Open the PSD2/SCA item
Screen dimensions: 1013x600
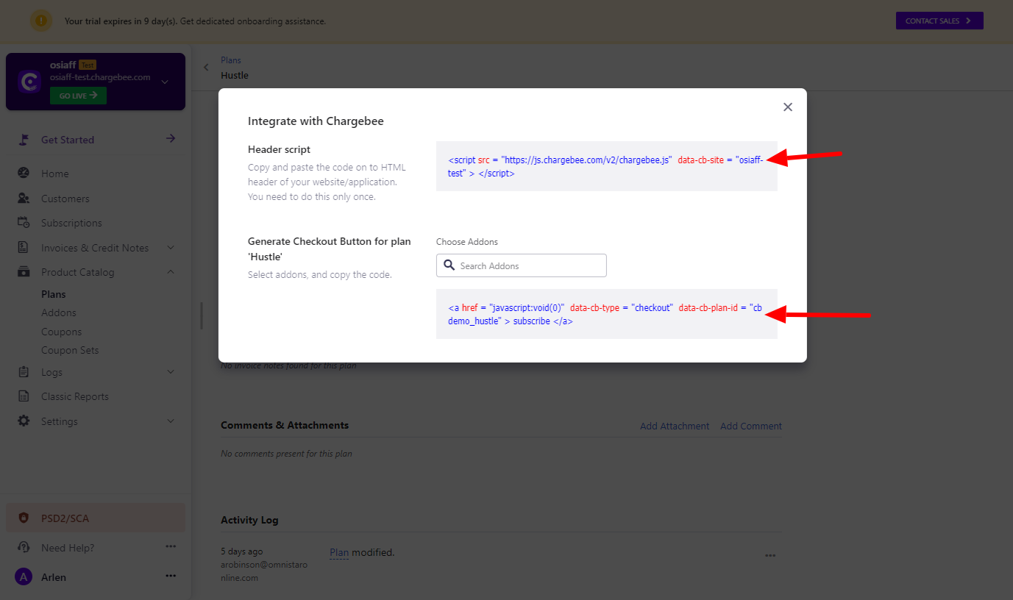(x=96, y=518)
